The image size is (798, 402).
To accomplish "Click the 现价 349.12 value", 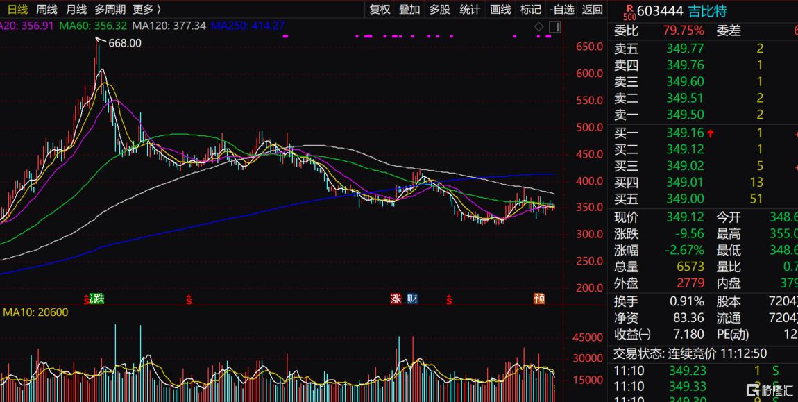I will [685, 217].
